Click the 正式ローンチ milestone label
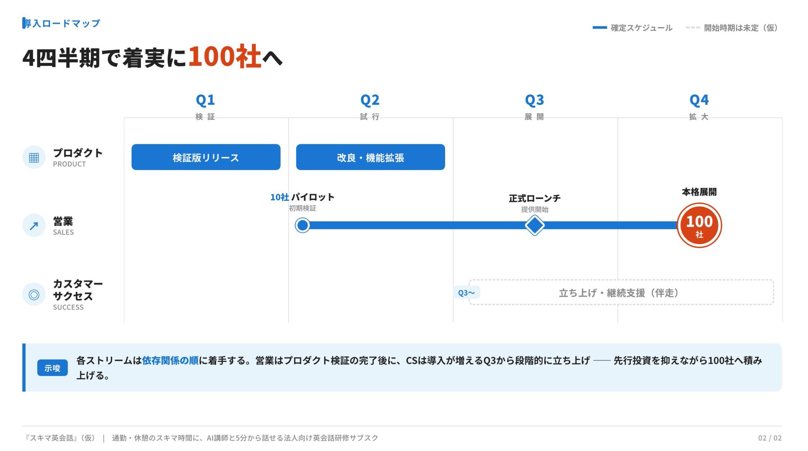 [535, 198]
